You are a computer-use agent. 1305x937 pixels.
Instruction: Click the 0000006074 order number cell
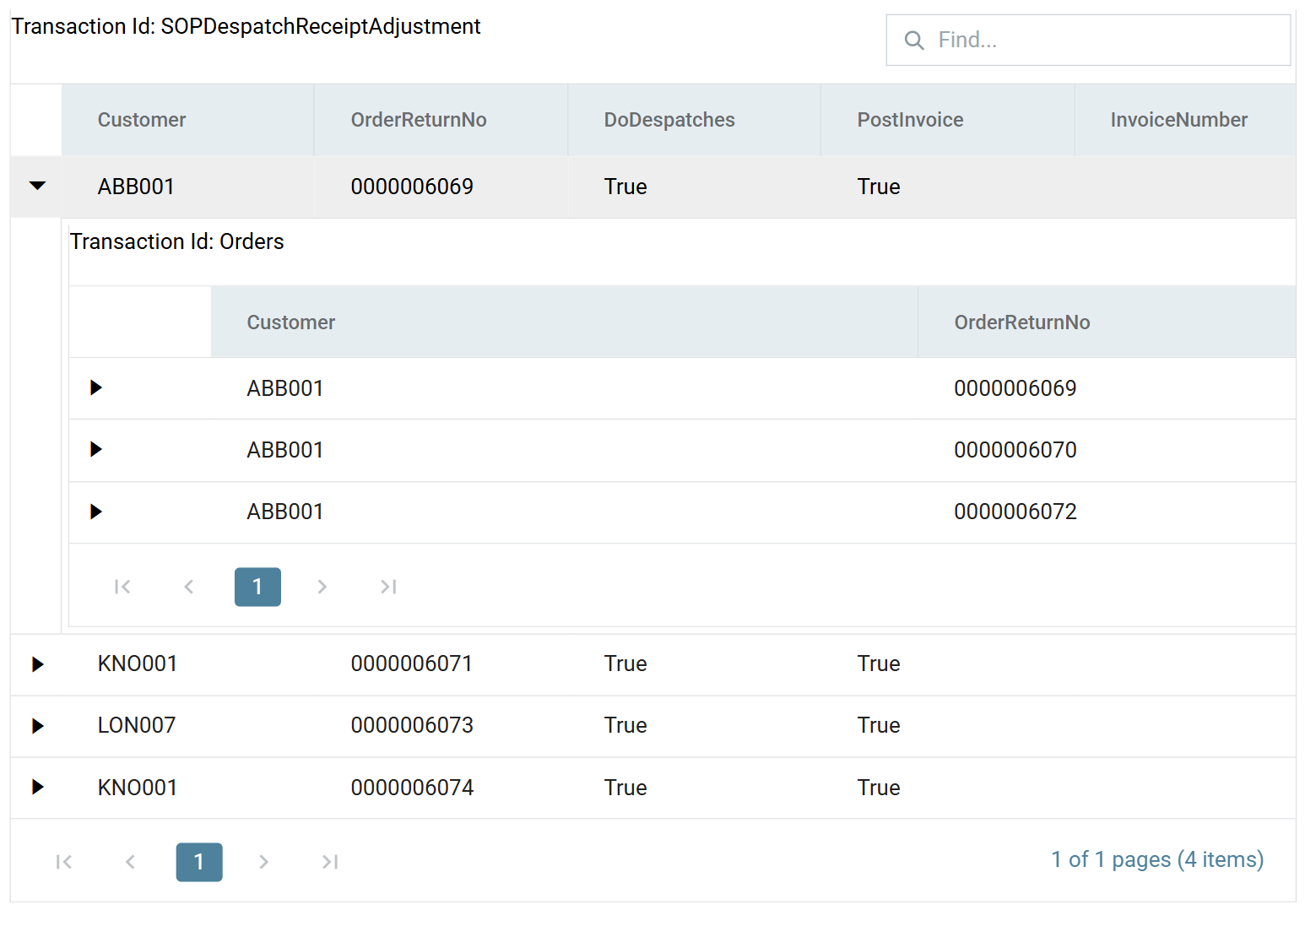point(441,788)
